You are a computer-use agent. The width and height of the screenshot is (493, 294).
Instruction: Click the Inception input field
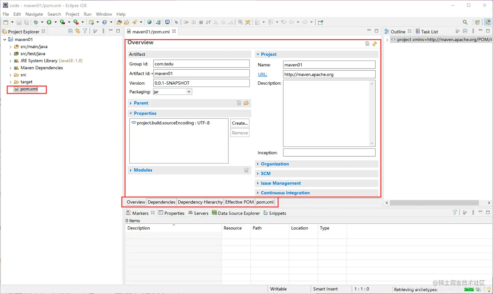pyautogui.click(x=329, y=152)
